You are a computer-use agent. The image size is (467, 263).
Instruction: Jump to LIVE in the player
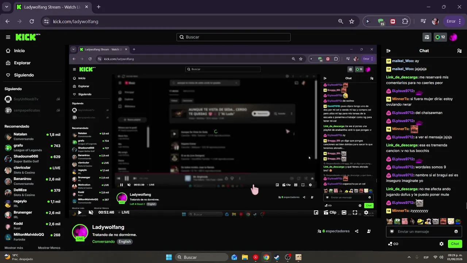(124, 212)
